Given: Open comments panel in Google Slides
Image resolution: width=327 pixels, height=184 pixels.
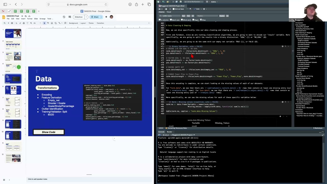Looking at the screenshot, I should click(x=70, y=17).
